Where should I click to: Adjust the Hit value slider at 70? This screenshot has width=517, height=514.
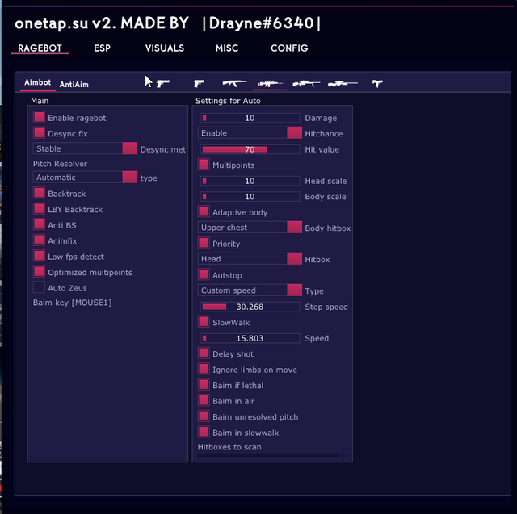click(x=250, y=149)
